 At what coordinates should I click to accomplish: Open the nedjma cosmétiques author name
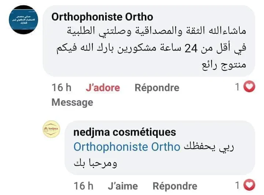tap(125, 132)
